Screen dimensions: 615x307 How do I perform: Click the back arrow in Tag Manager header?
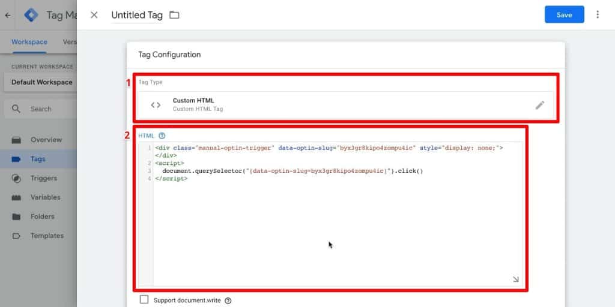(x=8, y=15)
